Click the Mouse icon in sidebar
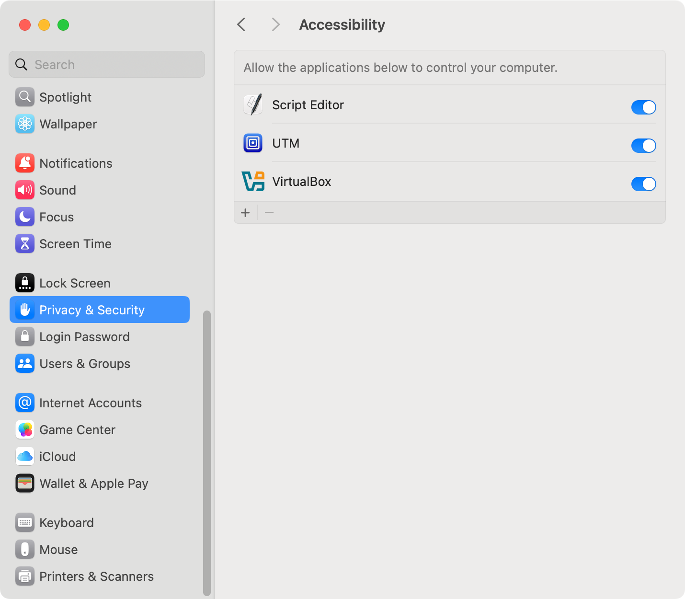Screen dimensions: 685x599 [x=25, y=549]
